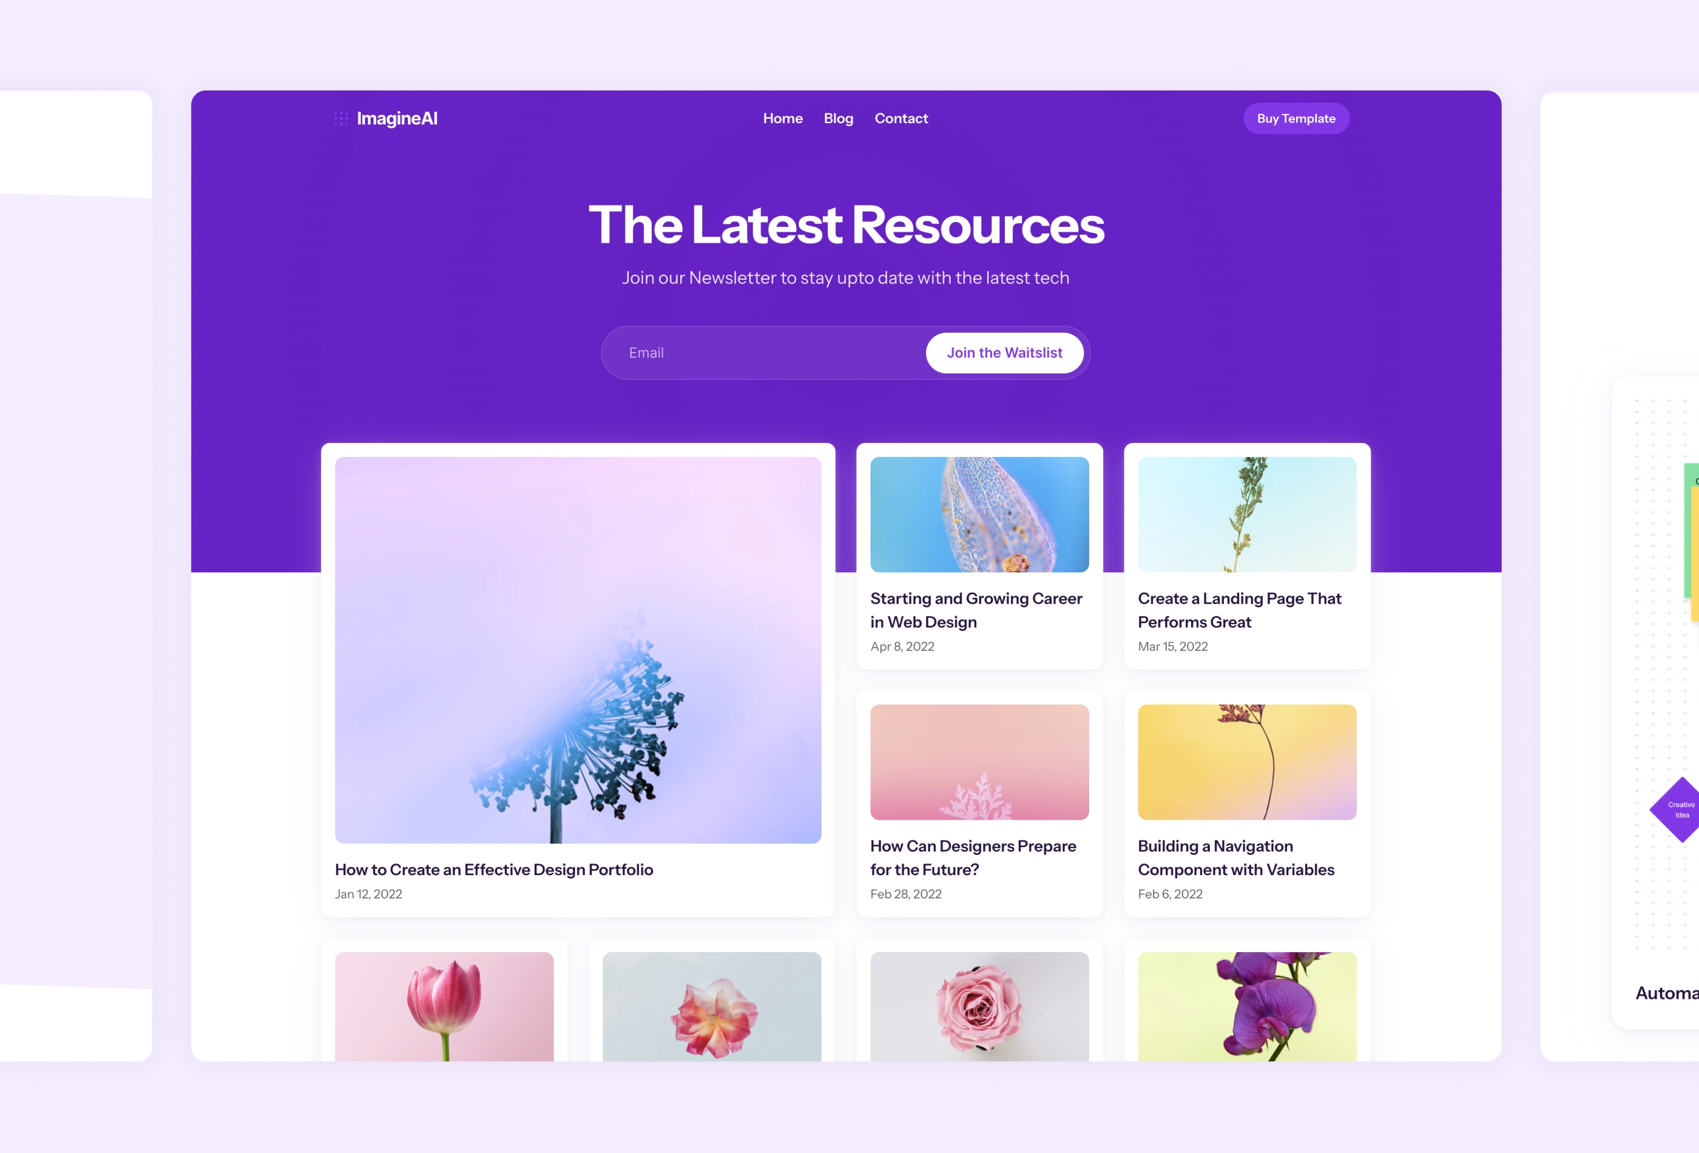1699x1153 pixels.
Task: Click the Email input field
Action: [759, 351]
